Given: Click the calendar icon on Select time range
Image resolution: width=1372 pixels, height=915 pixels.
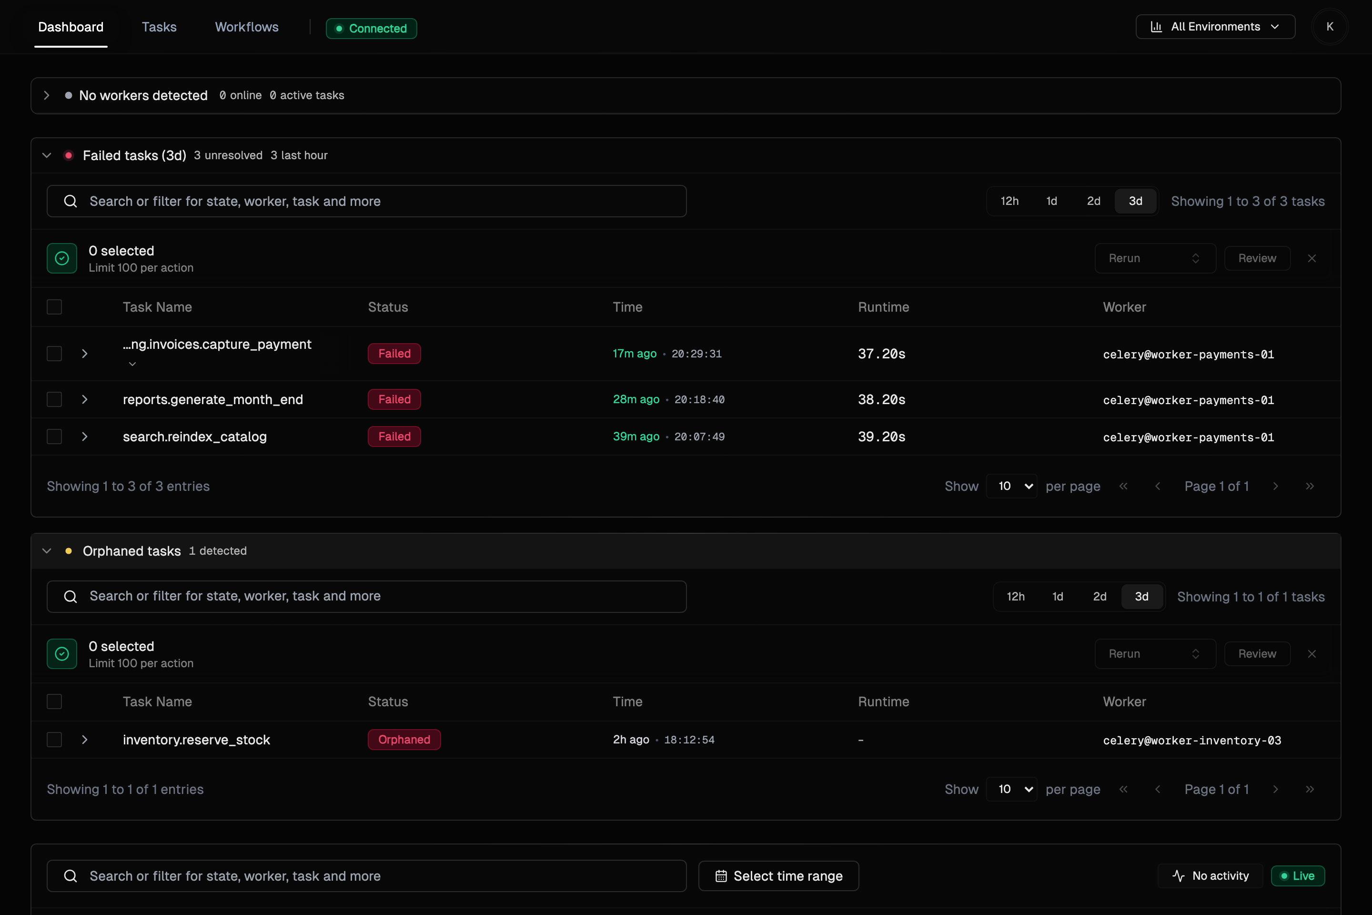Looking at the screenshot, I should click(721, 876).
